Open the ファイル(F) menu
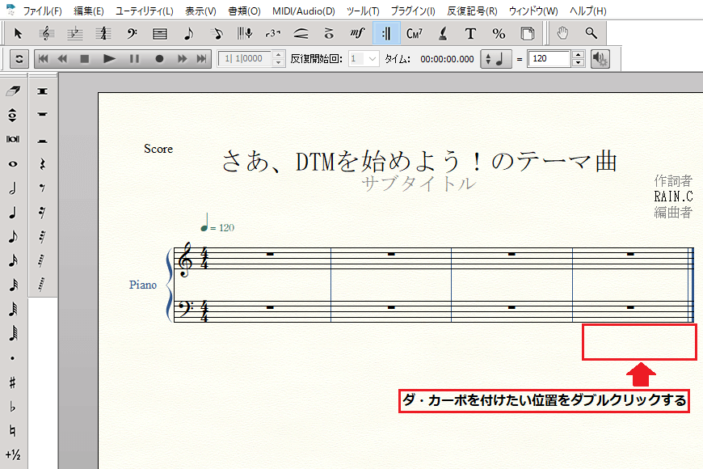 (x=41, y=11)
